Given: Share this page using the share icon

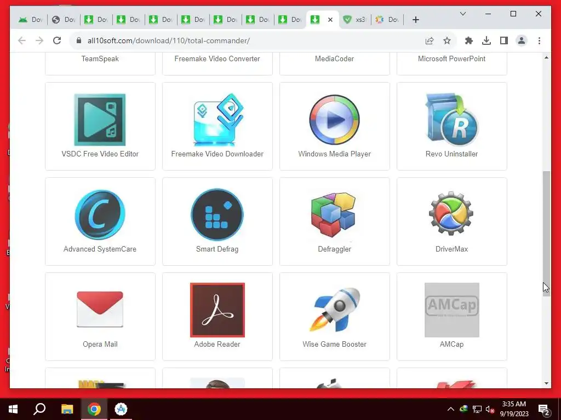Looking at the screenshot, I should pos(430,40).
